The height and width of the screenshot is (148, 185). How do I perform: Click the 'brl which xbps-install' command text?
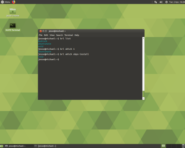pos(74,54)
